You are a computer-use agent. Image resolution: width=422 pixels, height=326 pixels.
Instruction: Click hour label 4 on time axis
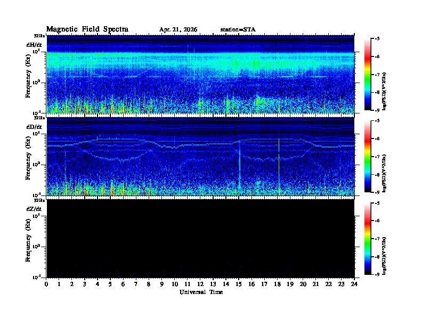(x=98, y=284)
